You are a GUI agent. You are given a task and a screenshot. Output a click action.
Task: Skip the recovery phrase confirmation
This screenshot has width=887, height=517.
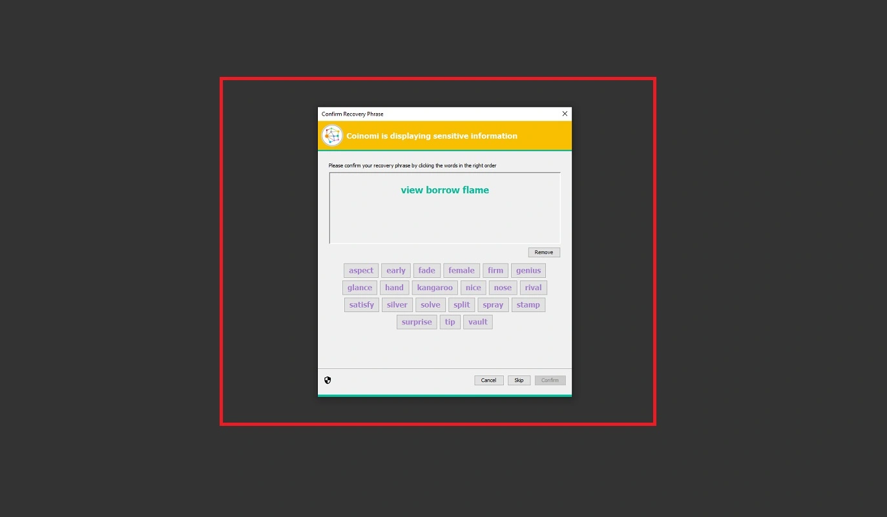[519, 380]
